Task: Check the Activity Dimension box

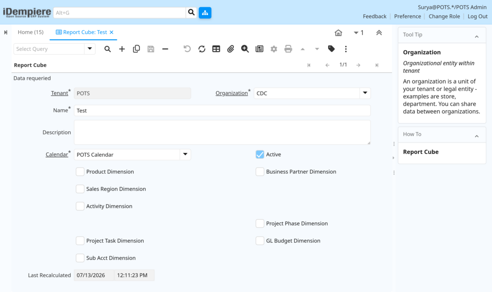Action: [x=80, y=206]
